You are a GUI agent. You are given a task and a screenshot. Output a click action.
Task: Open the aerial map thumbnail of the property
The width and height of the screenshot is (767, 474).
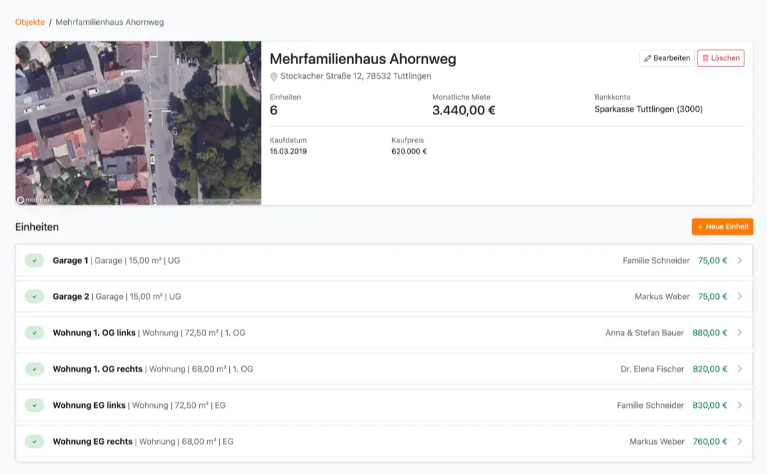pos(138,123)
